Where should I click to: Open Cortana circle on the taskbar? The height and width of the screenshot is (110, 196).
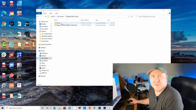tap(42, 108)
